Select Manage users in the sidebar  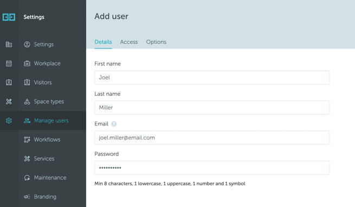(x=51, y=121)
